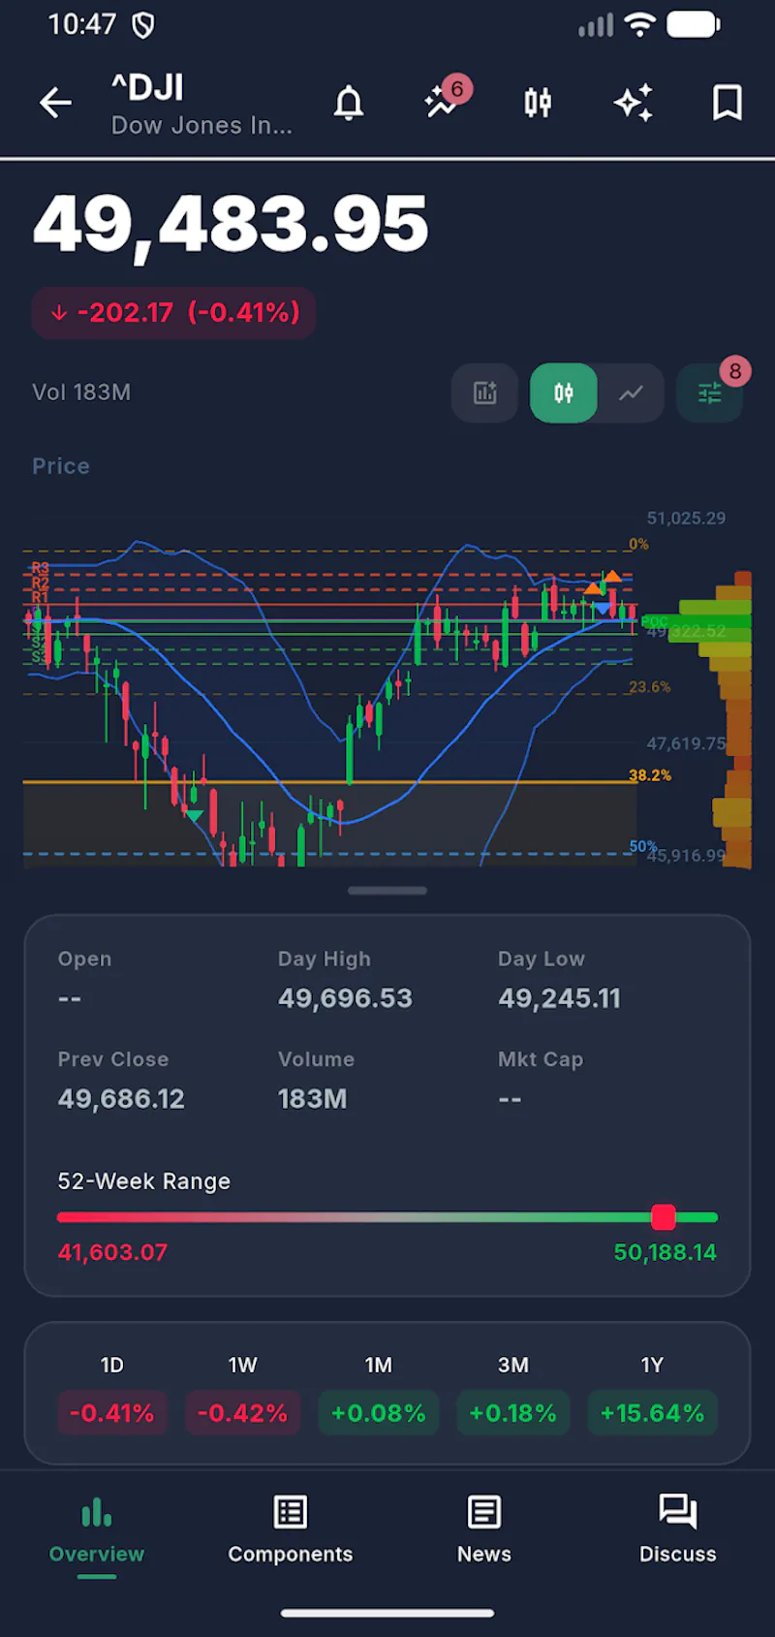The height and width of the screenshot is (1637, 775).
Task: Open candlestick compare icon in header
Action: coord(538,102)
